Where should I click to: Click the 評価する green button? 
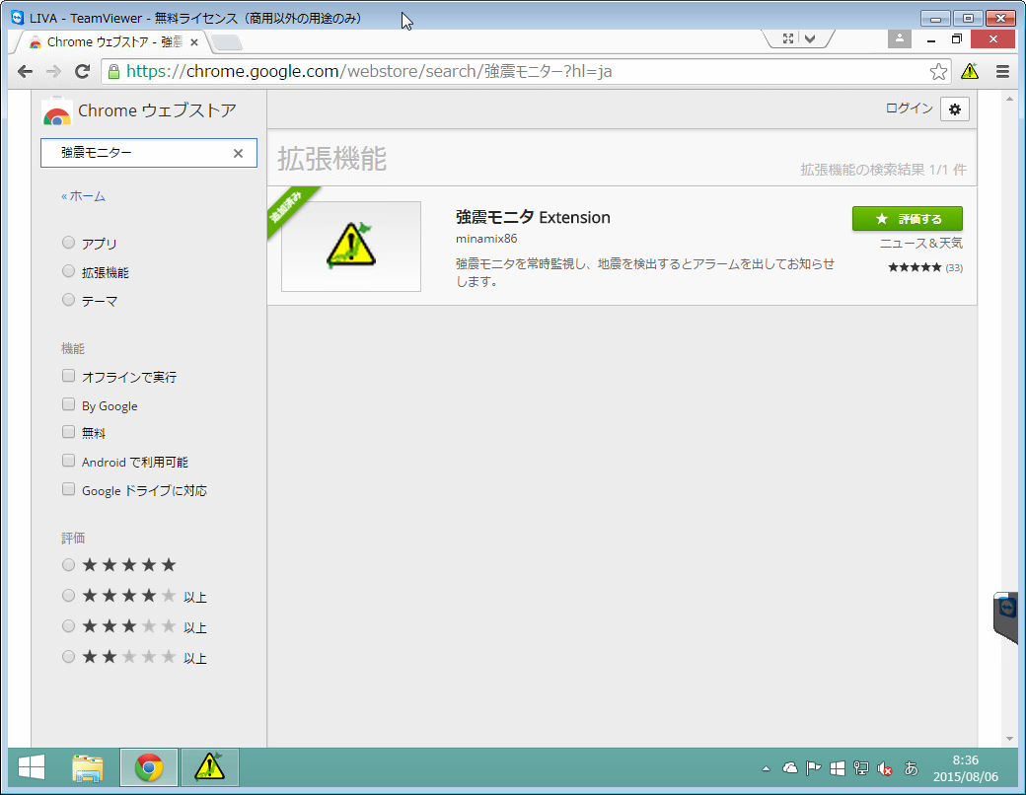pyautogui.click(x=907, y=219)
